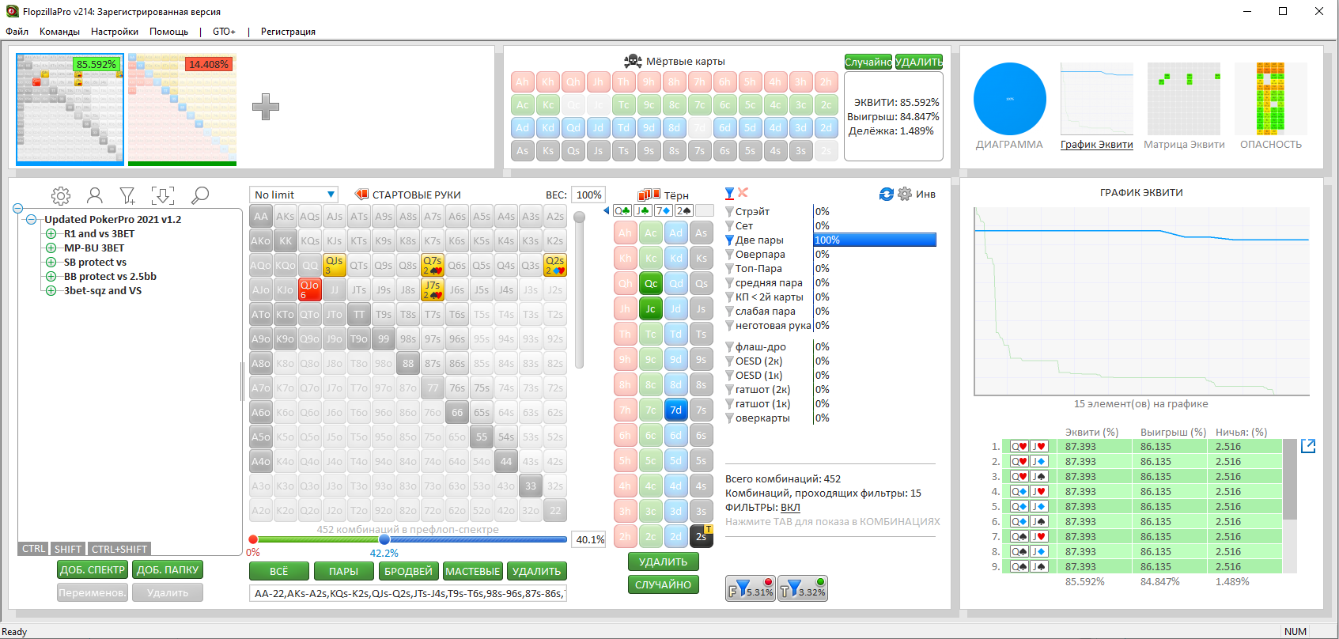This screenshot has width=1339, height=639.
Task: Expand the SB protect vs folder
Action: click(51, 262)
